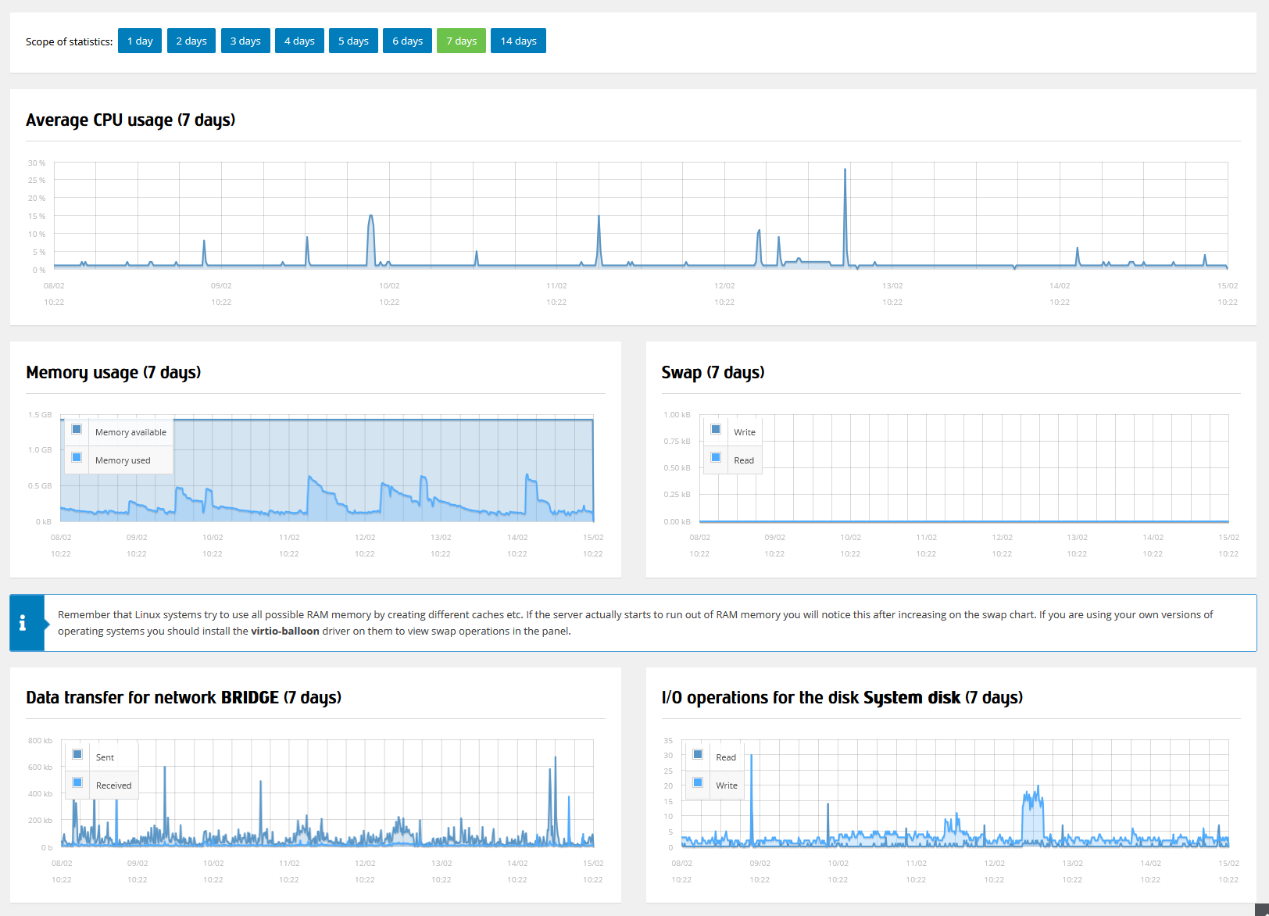The height and width of the screenshot is (916, 1269).
Task: Toggle Memory used legend swatch
Action: coord(77,457)
